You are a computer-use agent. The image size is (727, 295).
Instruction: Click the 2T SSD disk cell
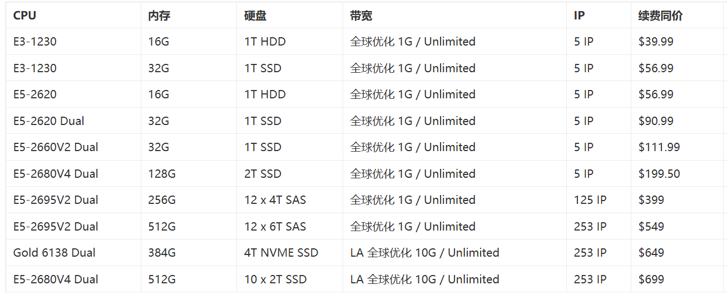290,174
